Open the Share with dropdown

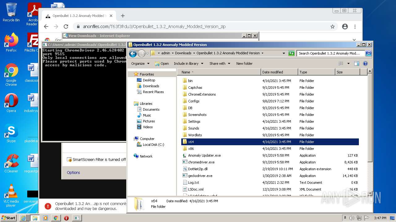(x=220, y=64)
